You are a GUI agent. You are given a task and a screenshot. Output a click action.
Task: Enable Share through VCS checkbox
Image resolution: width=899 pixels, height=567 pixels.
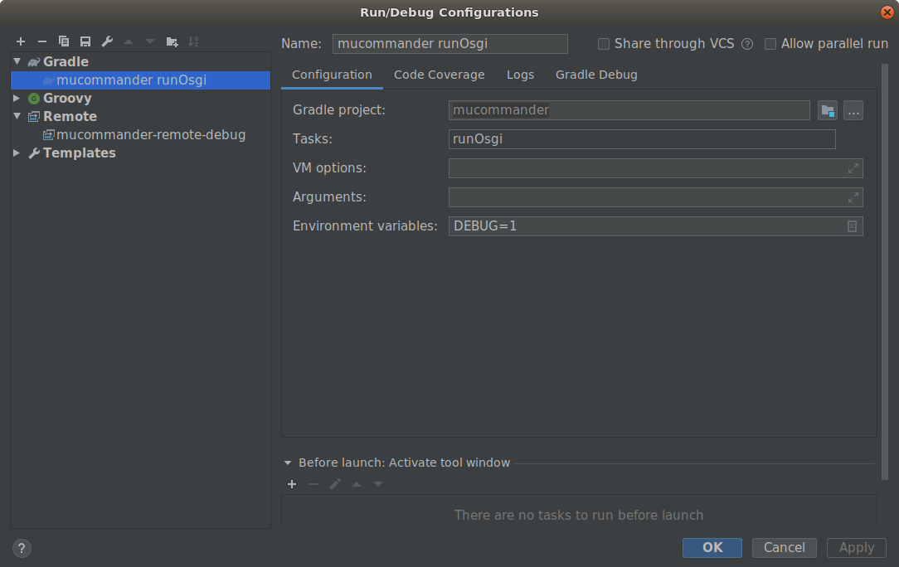[603, 44]
